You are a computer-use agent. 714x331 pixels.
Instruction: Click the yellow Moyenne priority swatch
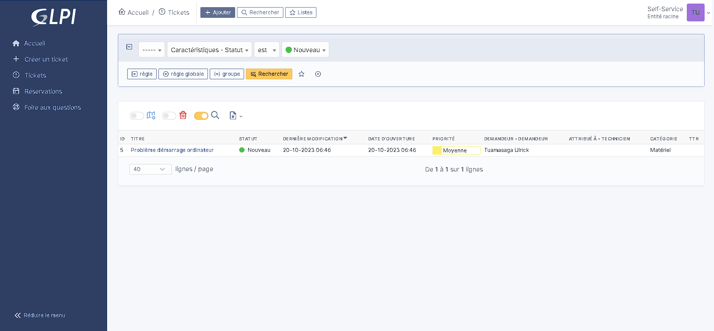point(437,151)
